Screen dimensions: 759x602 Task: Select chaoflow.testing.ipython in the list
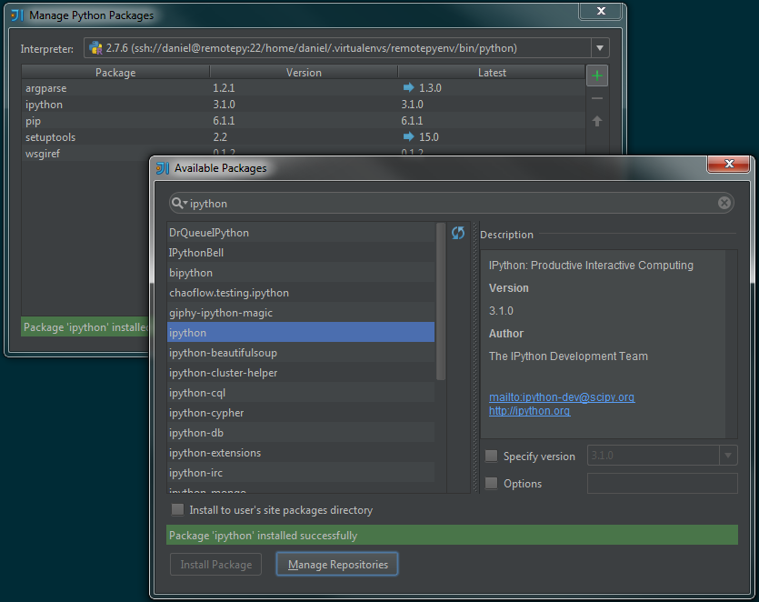pyautogui.click(x=301, y=293)
